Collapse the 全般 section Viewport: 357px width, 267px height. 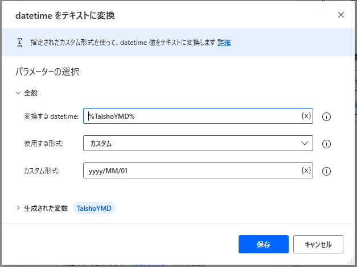(19, 93)
